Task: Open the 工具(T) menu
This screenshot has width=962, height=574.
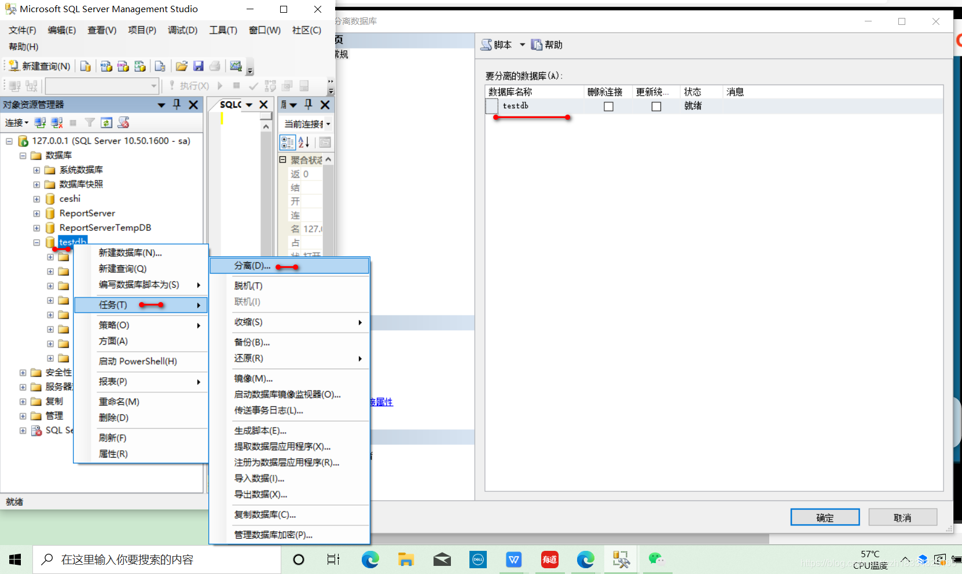Action: click(223, 30)
